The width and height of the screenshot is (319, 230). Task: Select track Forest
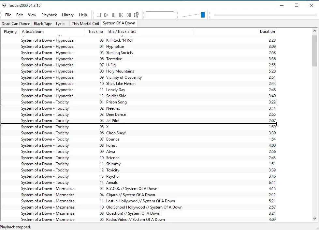tap(139, 145)
